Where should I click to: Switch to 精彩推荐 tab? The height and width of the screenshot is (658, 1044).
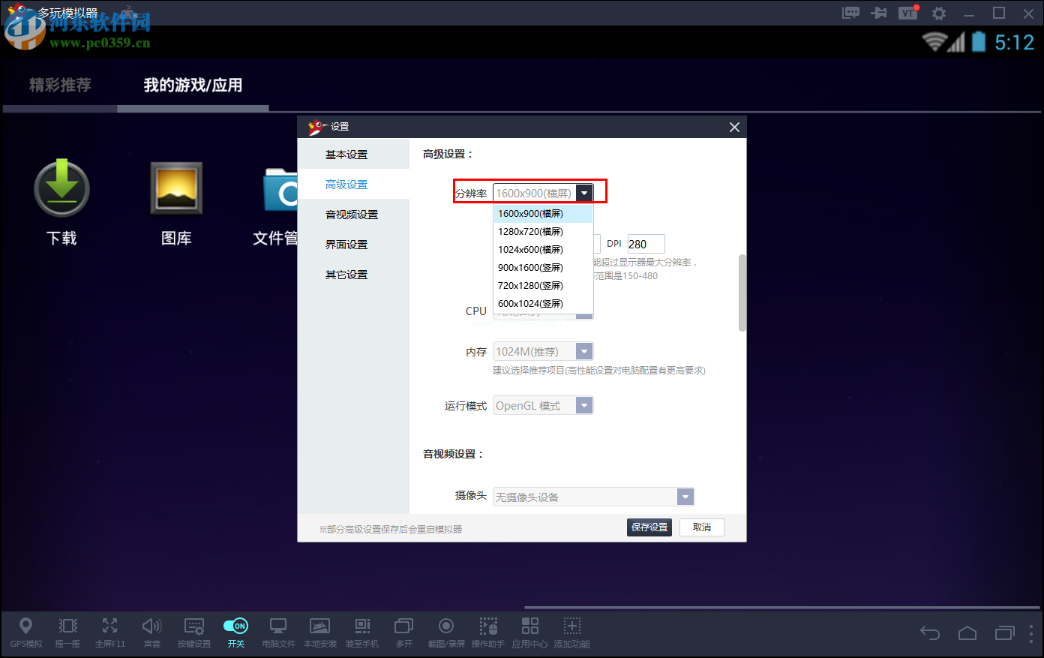(x=60, y=85)
